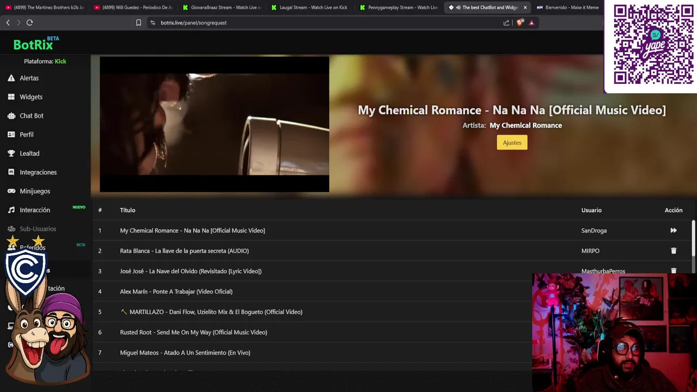
Task: Close the best ChatBot tab
Action: coord(525,8)
